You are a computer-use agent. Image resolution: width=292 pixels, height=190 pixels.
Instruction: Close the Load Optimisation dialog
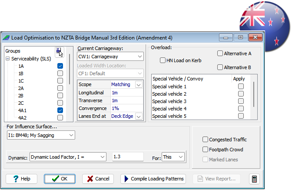coord(255,37)
